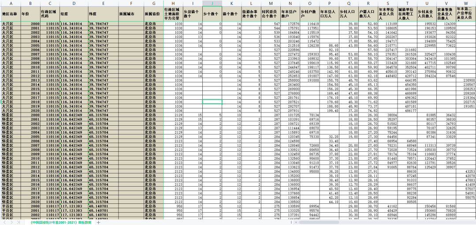Select column V header
This screenshot has width=476, height=225.
click(x=446, y=3)
